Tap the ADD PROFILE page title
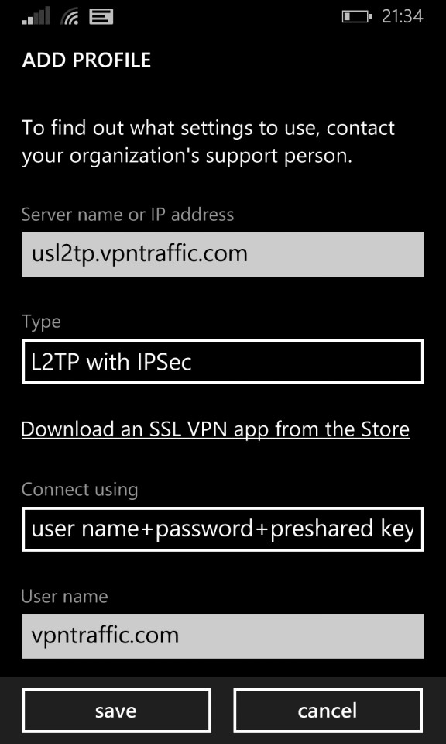This screenshot has height=744, width=446. [x=86, y=60]
